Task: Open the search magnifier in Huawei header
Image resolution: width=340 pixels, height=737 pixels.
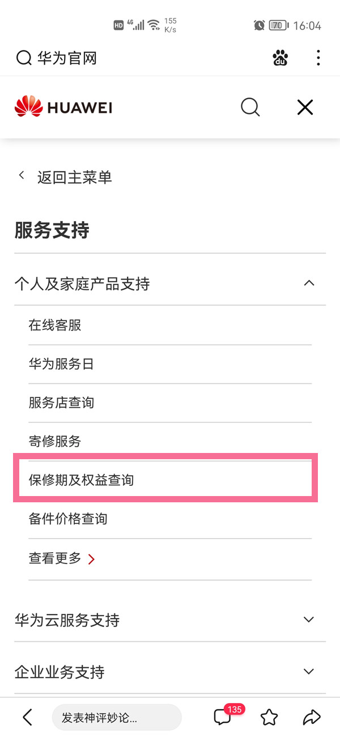Action: (x=250, y=107)
